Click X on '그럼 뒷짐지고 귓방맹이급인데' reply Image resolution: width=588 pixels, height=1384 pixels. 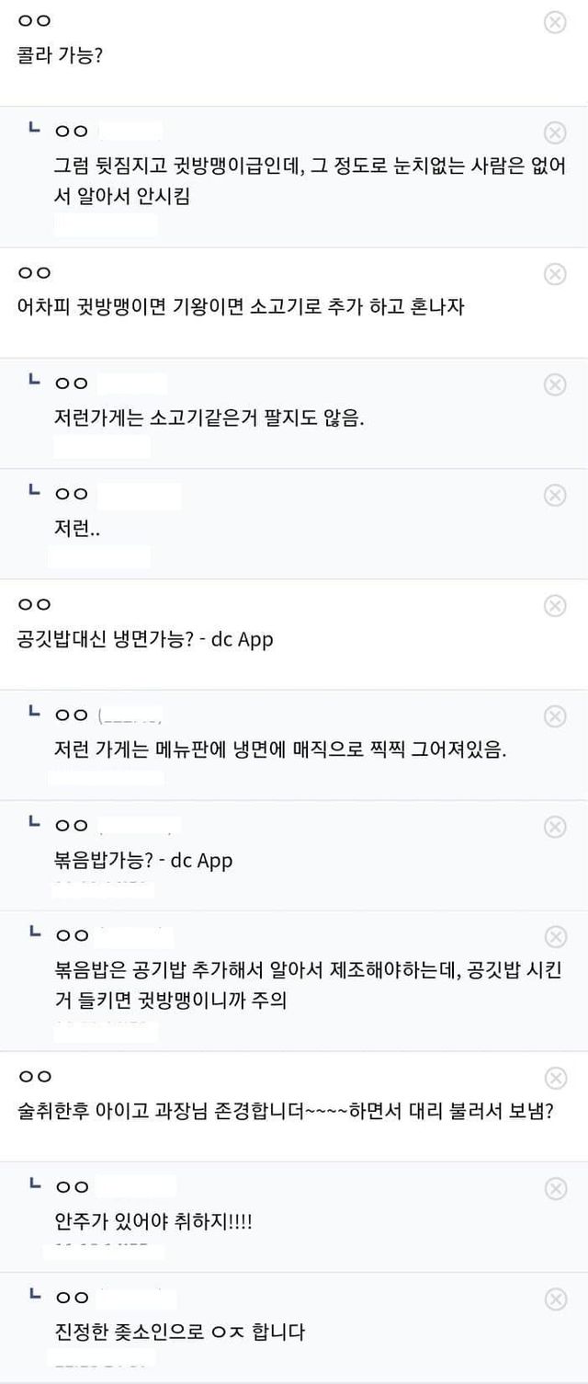click(555, 133)
